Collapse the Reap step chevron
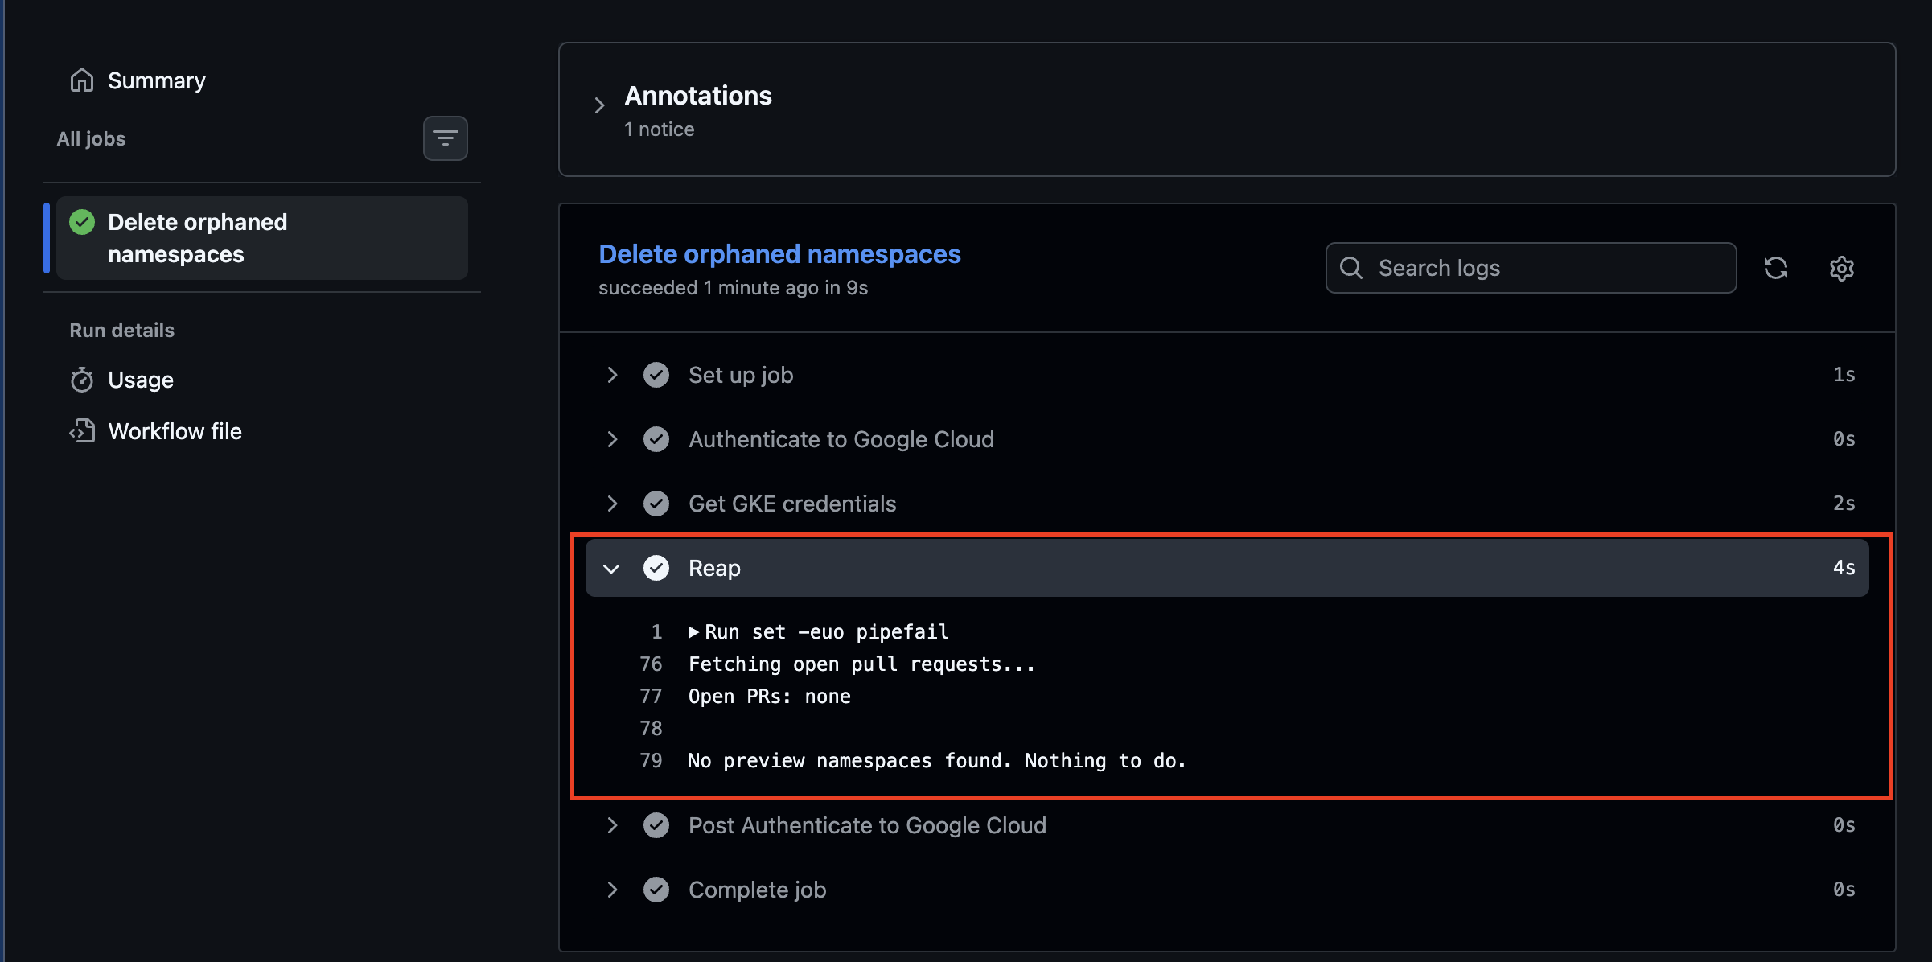The image size is (1932, 962). click(611, 569)
